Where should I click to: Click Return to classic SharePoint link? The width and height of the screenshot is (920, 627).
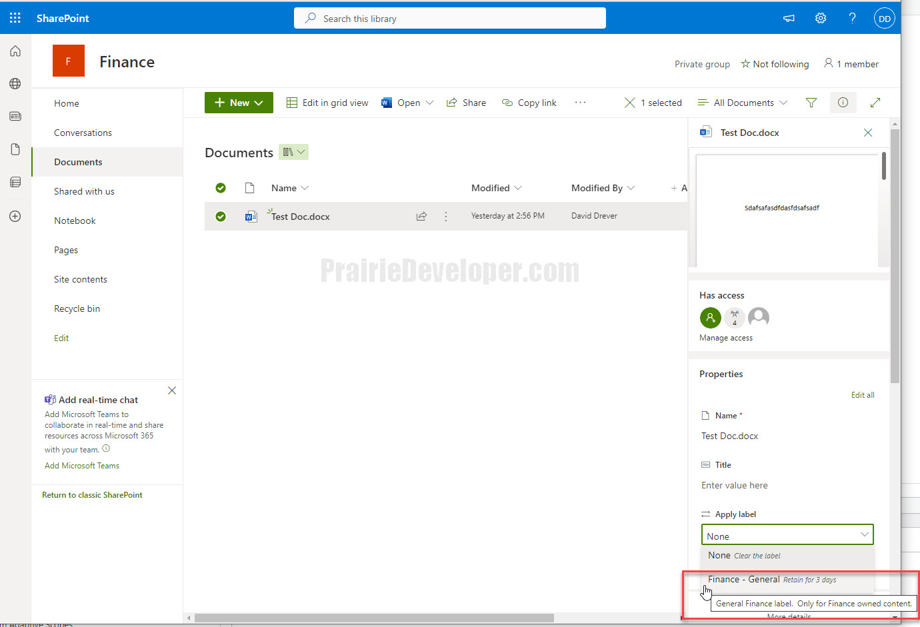92,495
